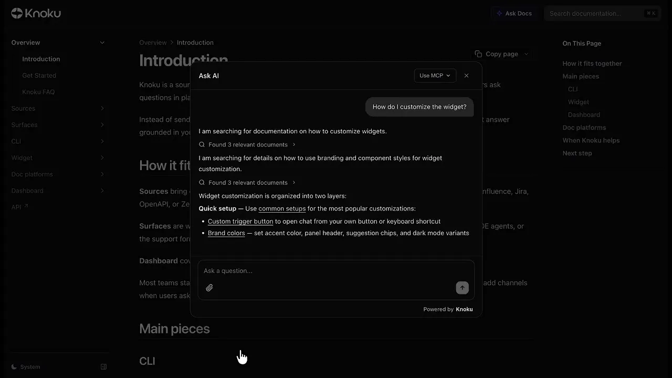Expand the Sources section chevron
Image resolution: width=672 pixels, height=378 pixels.
[x=102, y=109]
